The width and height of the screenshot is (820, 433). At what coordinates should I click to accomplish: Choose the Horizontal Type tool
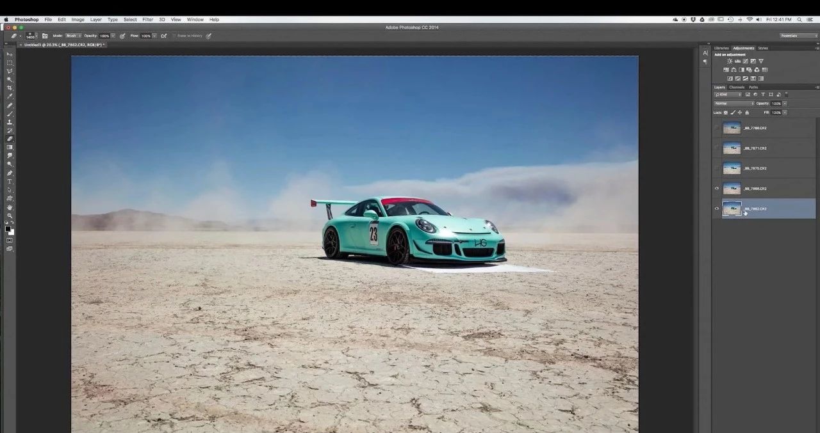click(10, 181)
